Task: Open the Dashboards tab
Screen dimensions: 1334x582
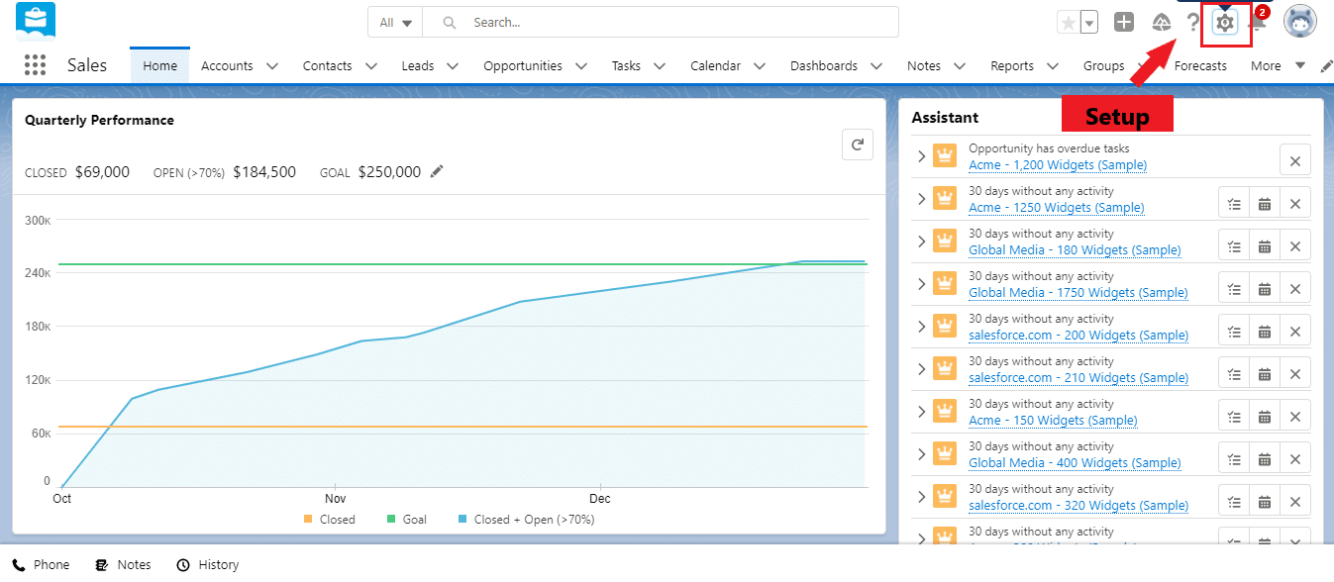Action: point(824,66)
